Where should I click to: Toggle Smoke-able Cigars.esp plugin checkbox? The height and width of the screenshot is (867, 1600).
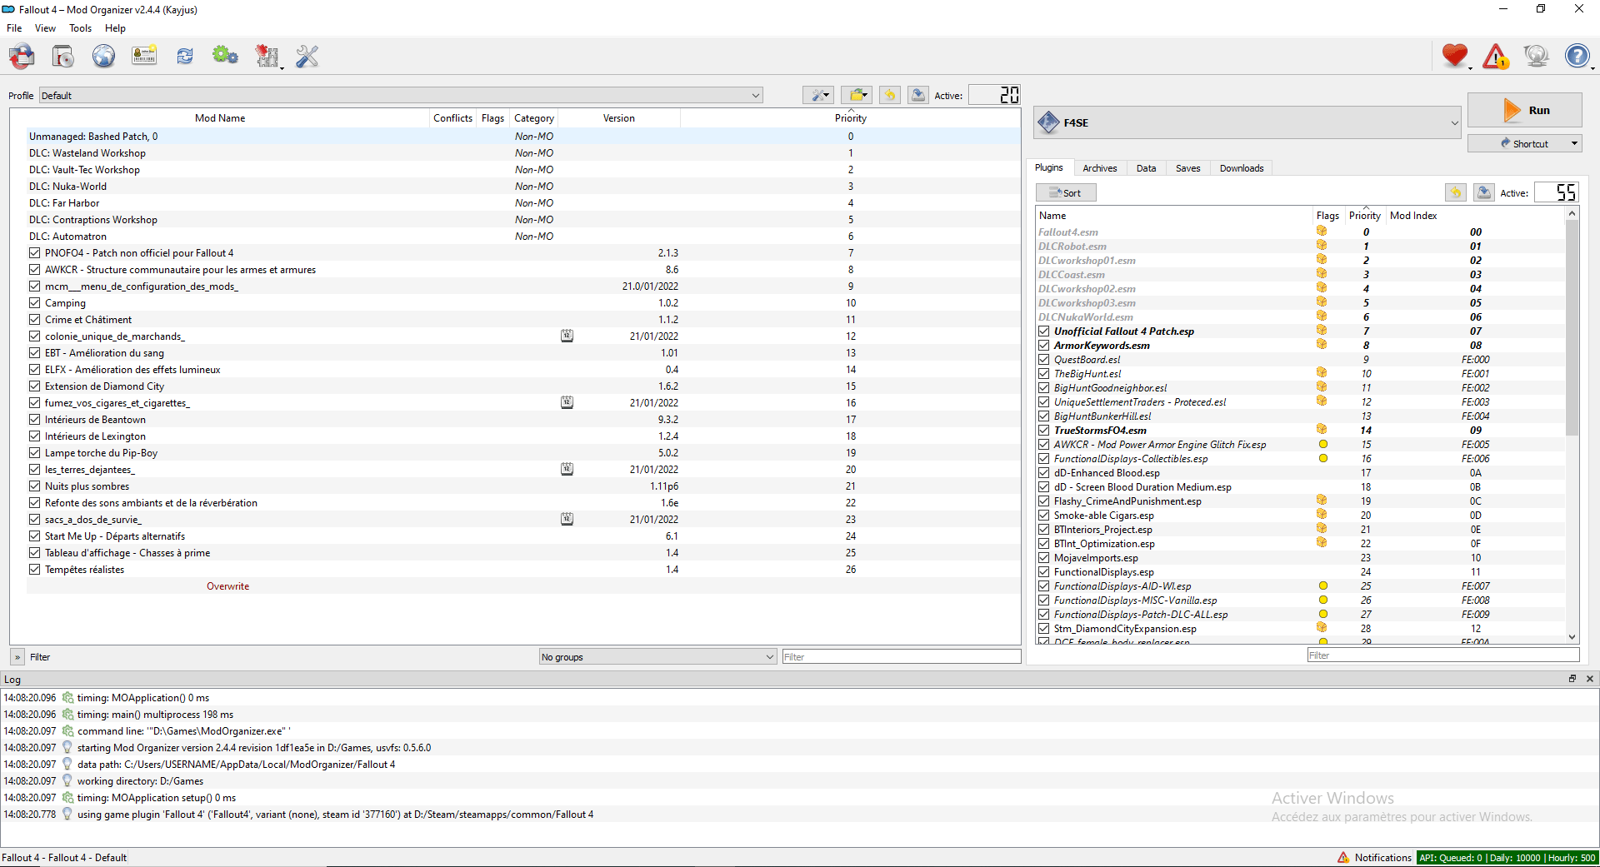(1043, 516)
